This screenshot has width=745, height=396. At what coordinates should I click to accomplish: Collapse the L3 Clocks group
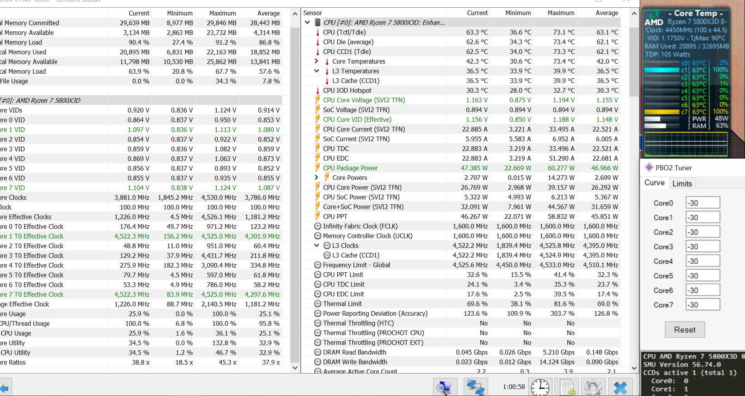(x=317, y=246)
